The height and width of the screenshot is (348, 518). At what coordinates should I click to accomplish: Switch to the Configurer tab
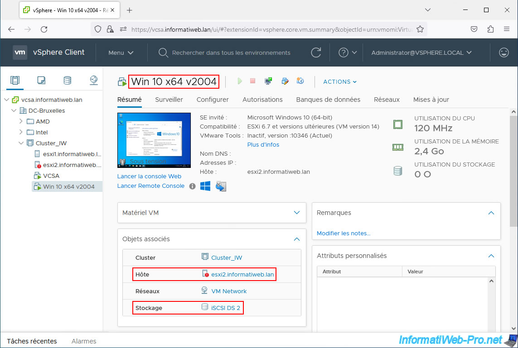213,100
